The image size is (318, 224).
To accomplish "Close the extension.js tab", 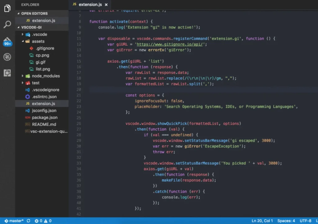I will pos(106,5).
